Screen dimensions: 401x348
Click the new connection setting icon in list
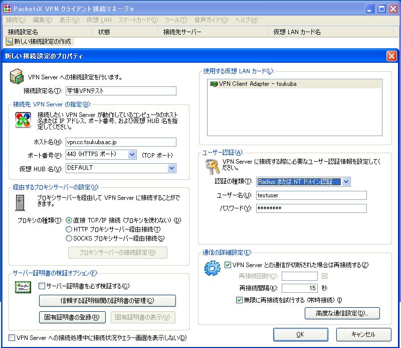pos(9,42)
